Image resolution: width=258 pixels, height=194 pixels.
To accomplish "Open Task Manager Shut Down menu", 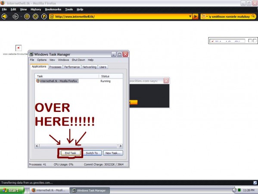I will coord(78,60).
